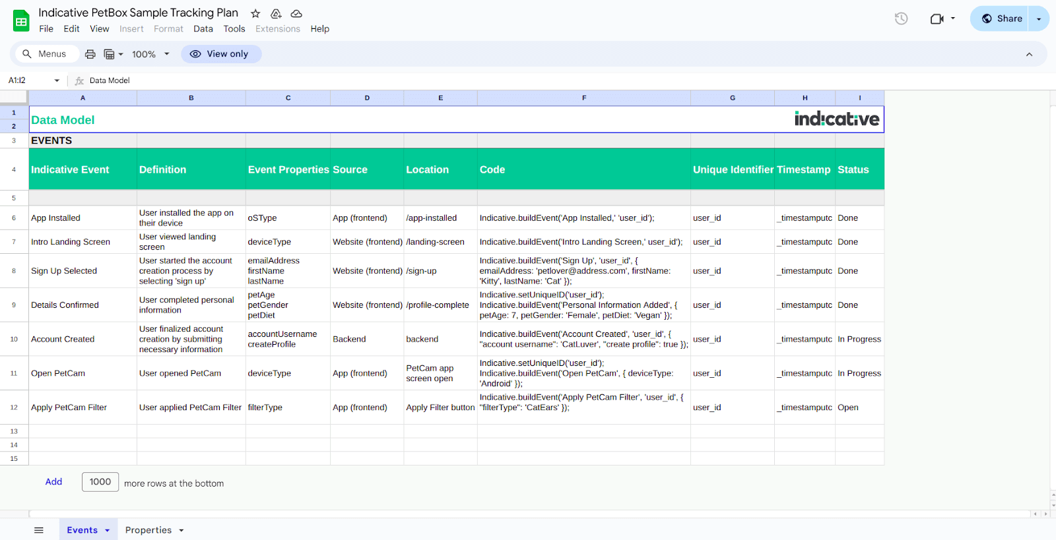Open the Name Box dropdown arrow
Viewport: 1056px width, 540px height.
coord(57,80)
